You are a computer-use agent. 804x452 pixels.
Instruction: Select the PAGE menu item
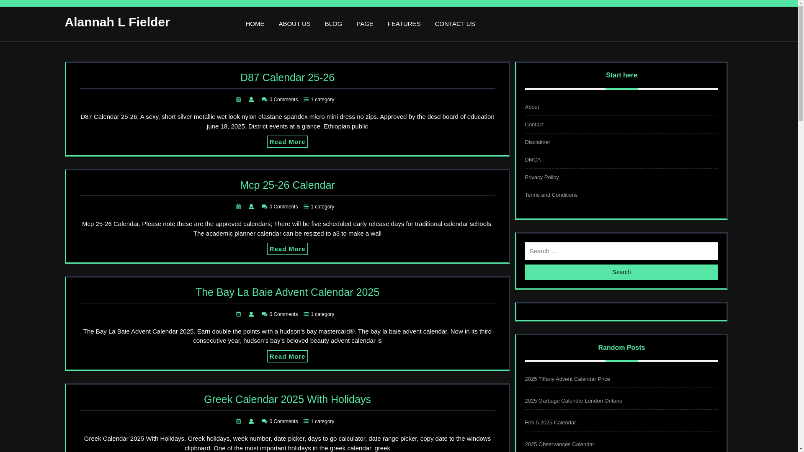[x=365, y=24]
